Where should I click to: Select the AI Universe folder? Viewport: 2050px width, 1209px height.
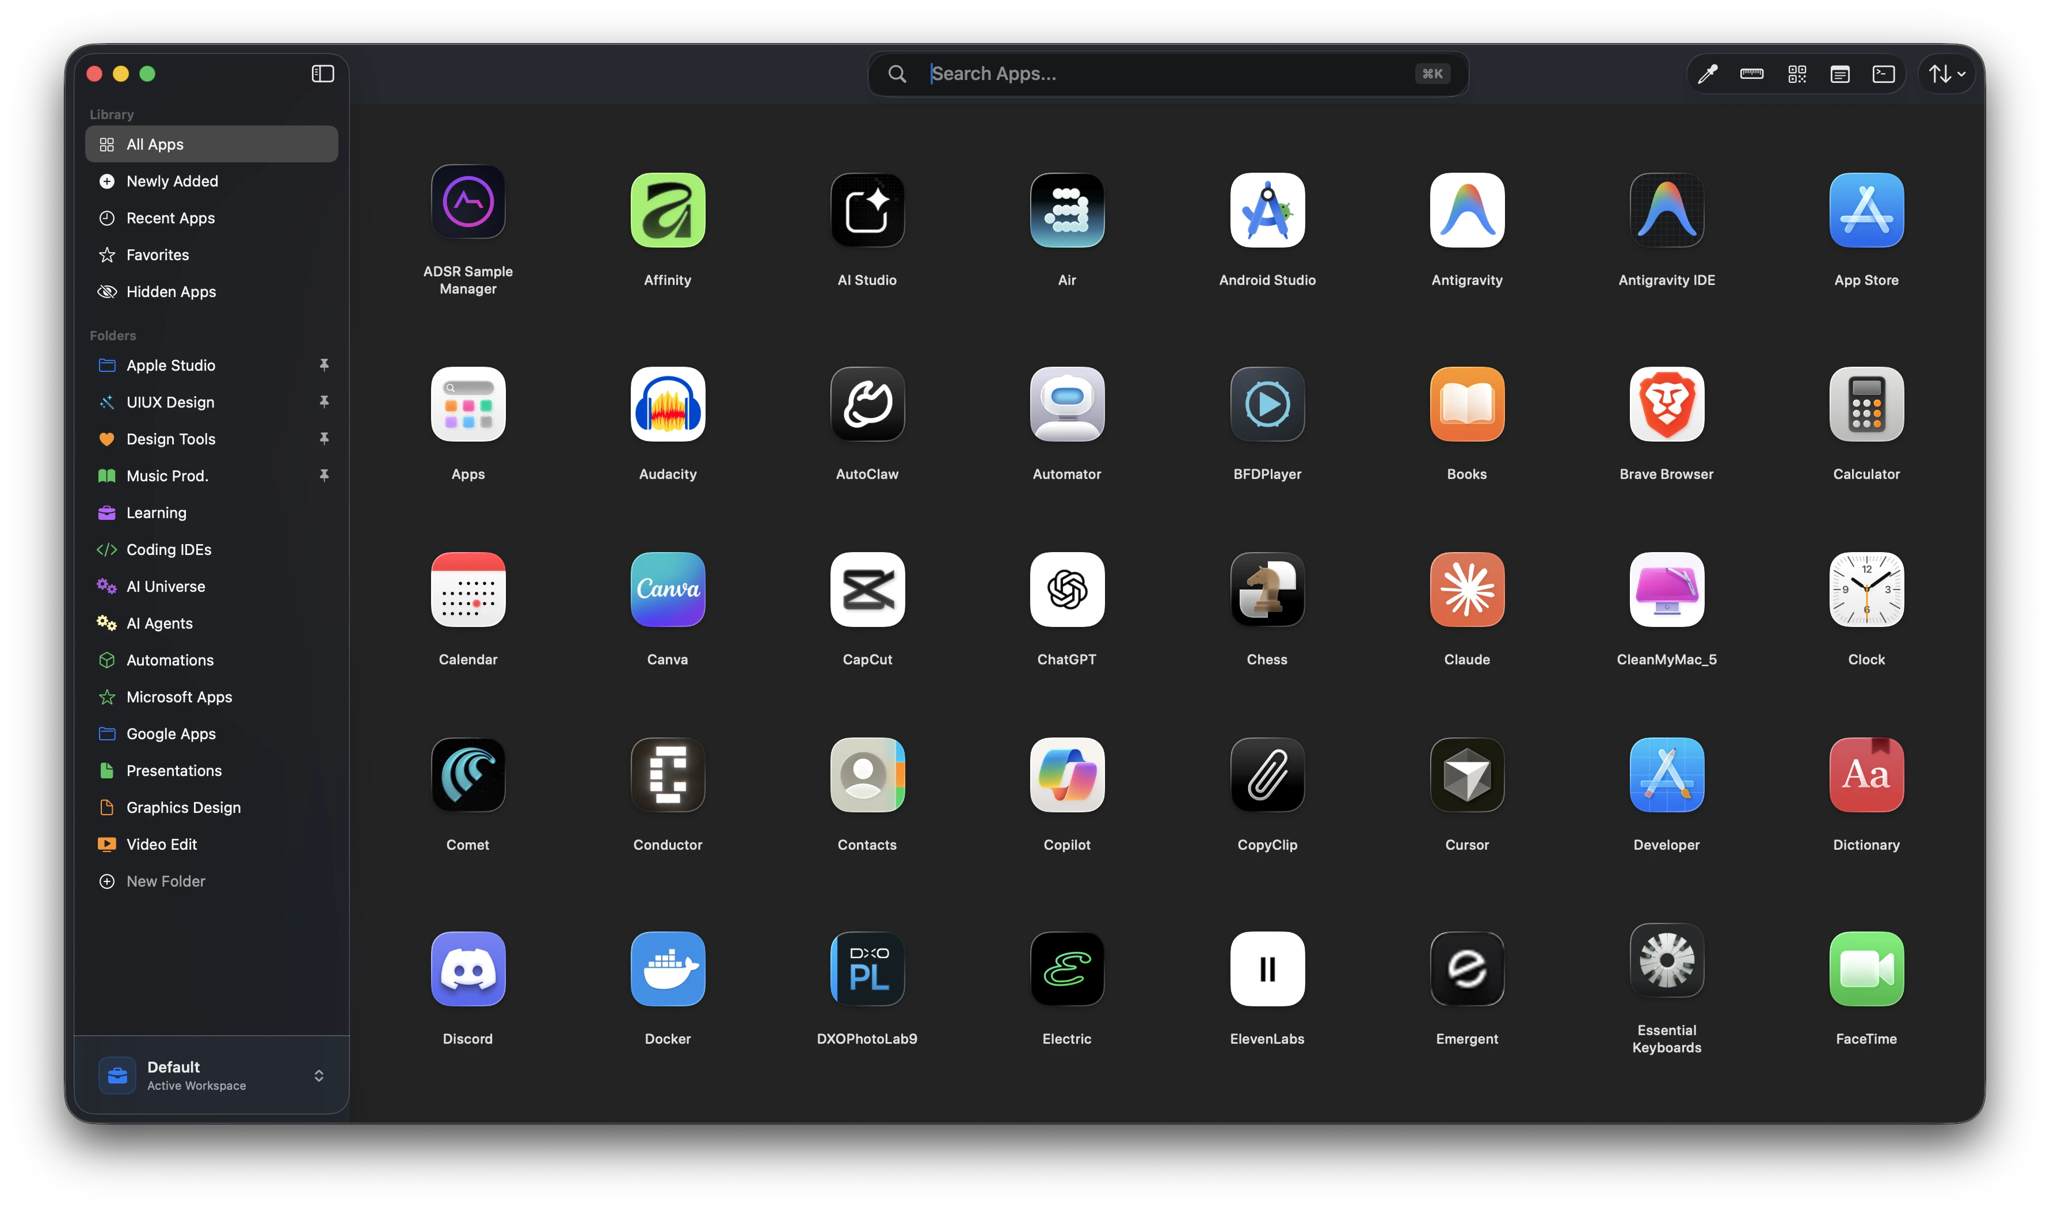[x=212, y=586]
